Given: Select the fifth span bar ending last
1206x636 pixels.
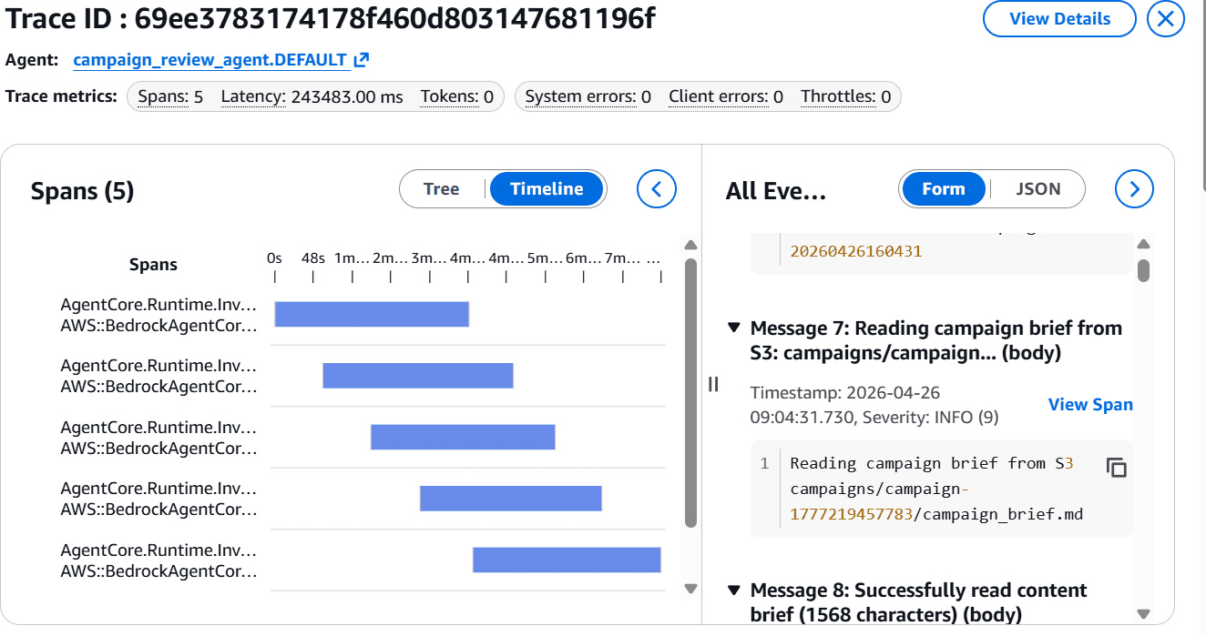Looking at the screenshot, I should tap(567, 560).
